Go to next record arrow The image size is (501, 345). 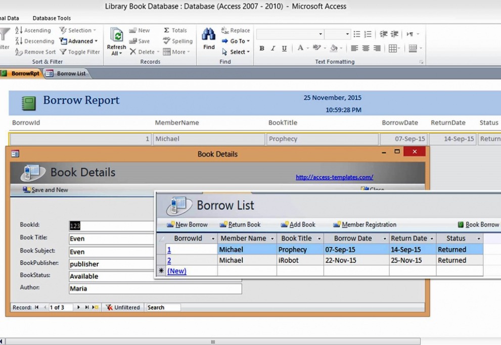(x=78, y=307)
